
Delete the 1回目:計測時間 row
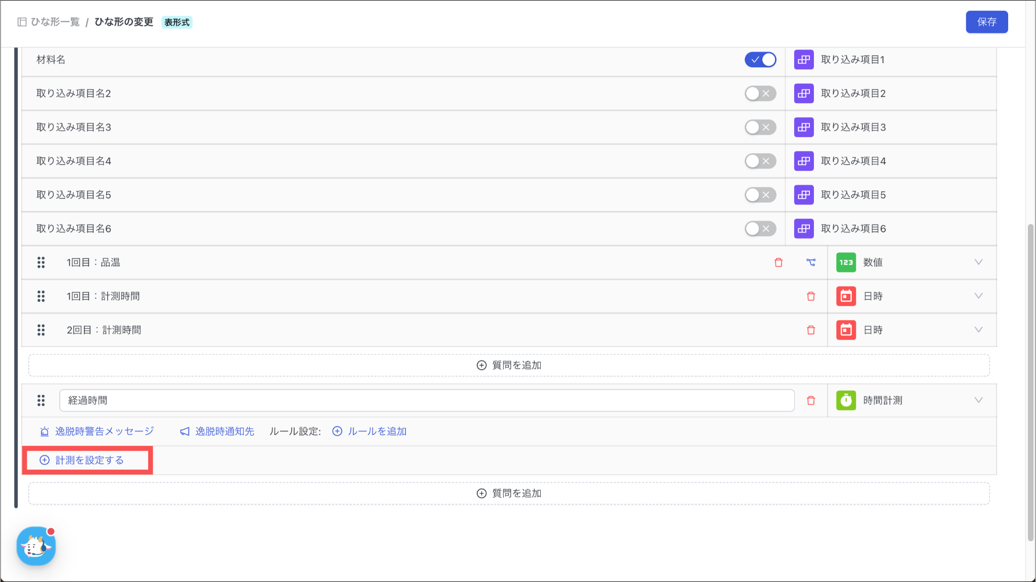click(811, 296)
